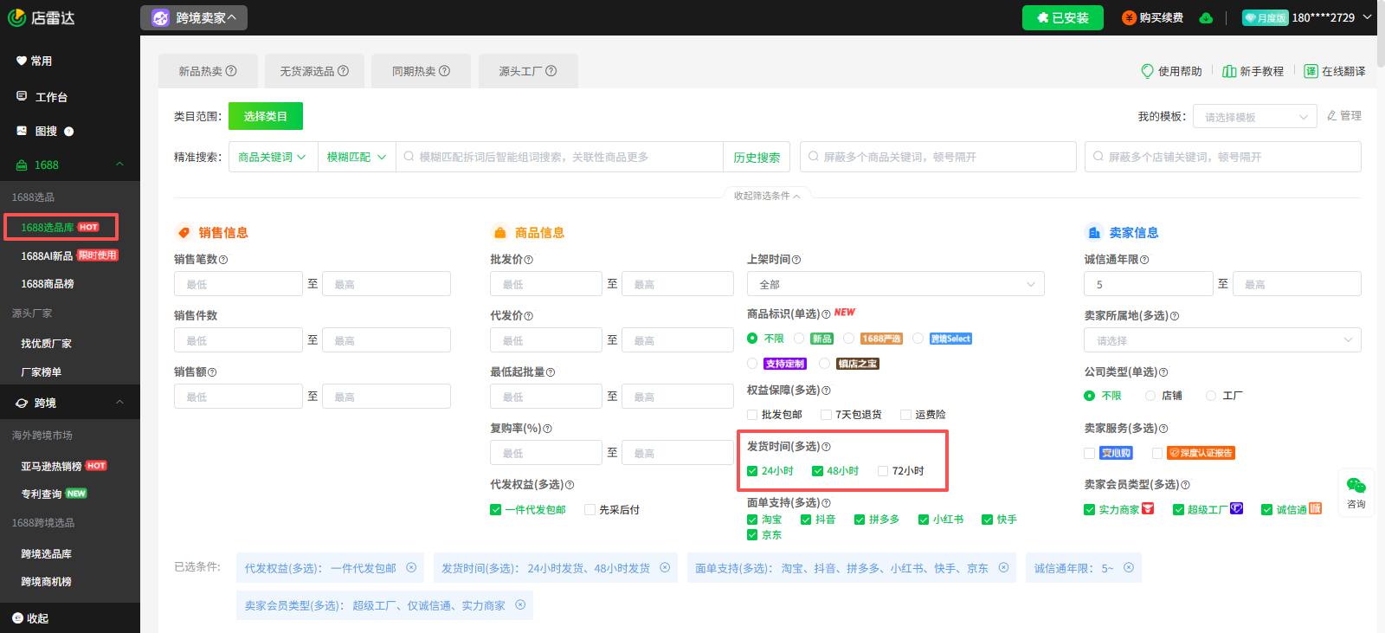
Task: Open the 上架时间 dropdown
Action: (895, 284)
